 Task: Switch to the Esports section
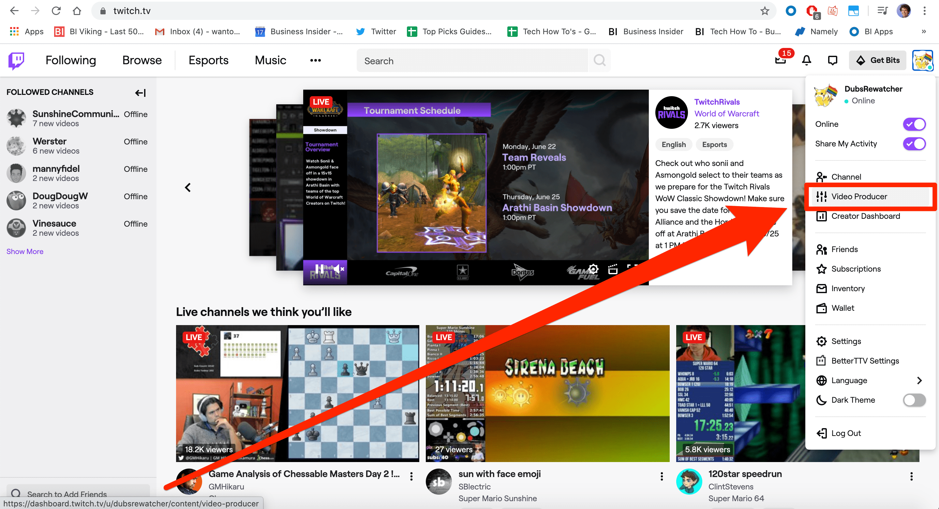(208, 60)
